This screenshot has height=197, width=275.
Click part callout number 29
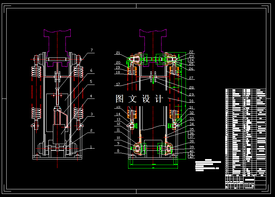(191, 95)
